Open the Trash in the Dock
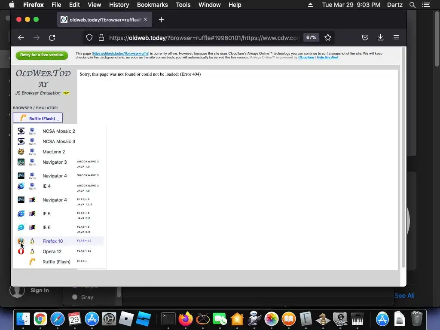This screenshot has height=330, width=440. pyautogui.click(x=417, y=319)
